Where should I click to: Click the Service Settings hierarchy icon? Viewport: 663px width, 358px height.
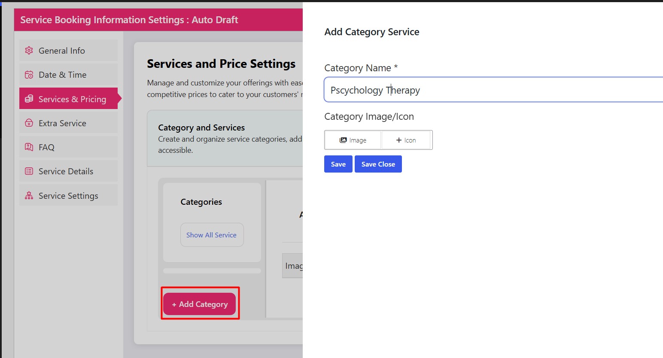point(29,196)
